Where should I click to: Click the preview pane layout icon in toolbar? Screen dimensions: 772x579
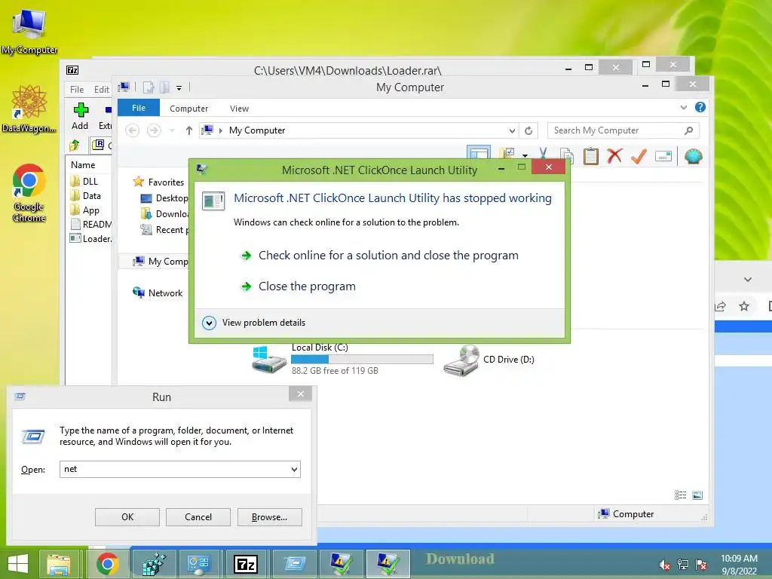tap(479, 154)
